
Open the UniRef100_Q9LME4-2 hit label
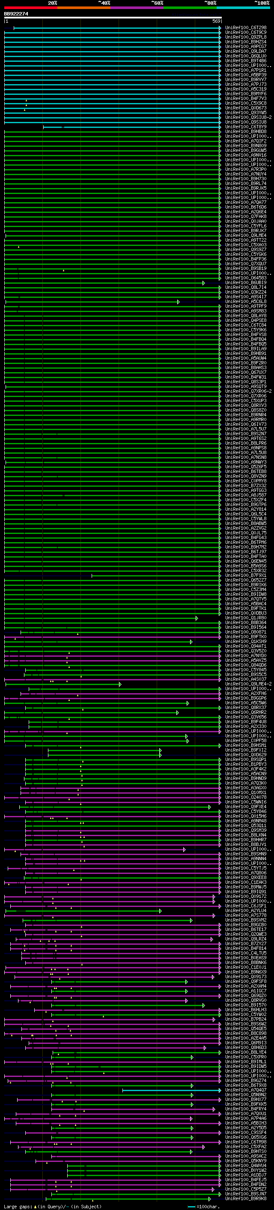[x=248, y=684]
